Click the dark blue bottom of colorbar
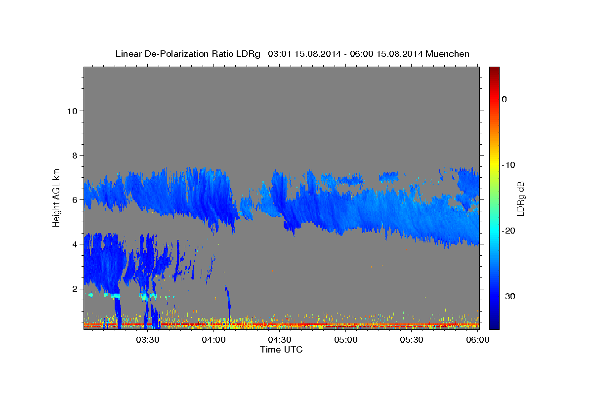 click(494, 325)
